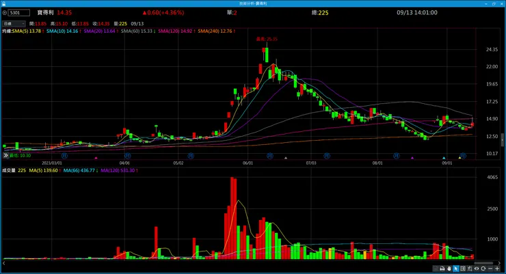Click the stock name 寶得利
Viewport: 506px width, 274px height.
pyautogui.click(x=45, y=12)
